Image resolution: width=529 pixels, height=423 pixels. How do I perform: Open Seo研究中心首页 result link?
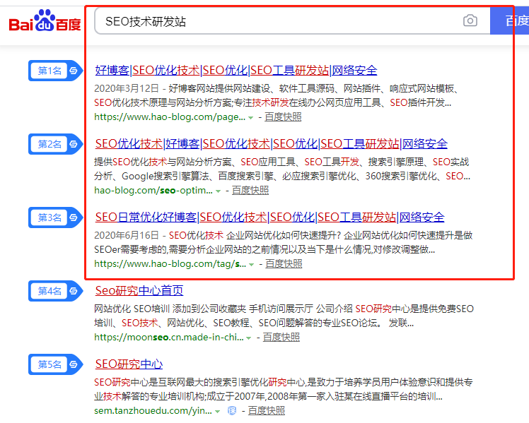pos(139,291)
